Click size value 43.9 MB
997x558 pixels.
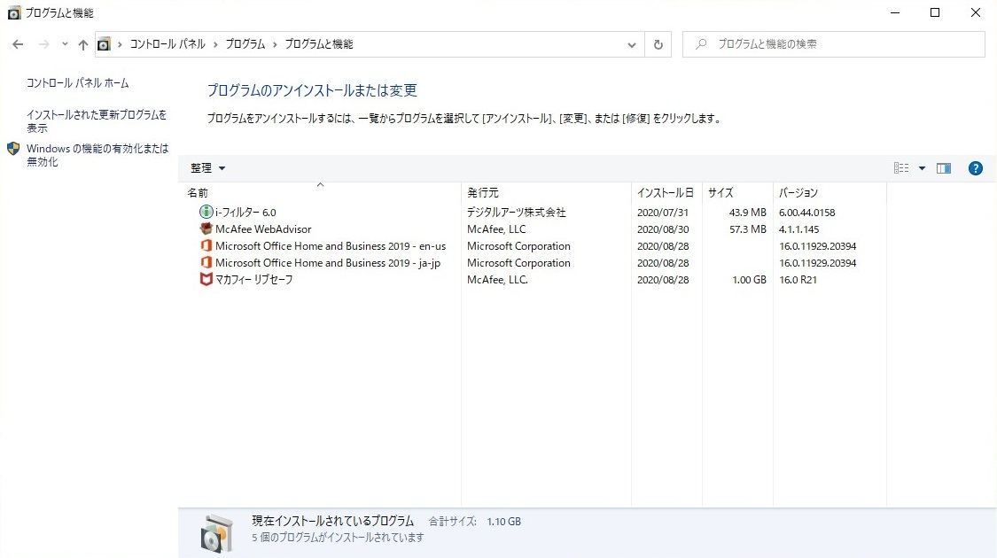[747, 213]
